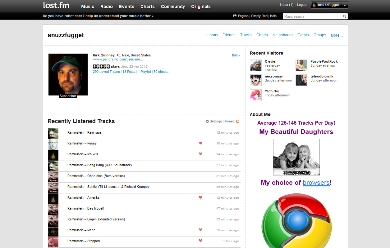The width and height of the screenshot is (390, 248).
Task: Open the album art for Rein raus
Action: (53, 134)
